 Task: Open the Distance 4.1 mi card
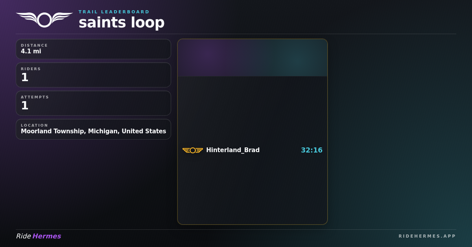tap(93, 49)
